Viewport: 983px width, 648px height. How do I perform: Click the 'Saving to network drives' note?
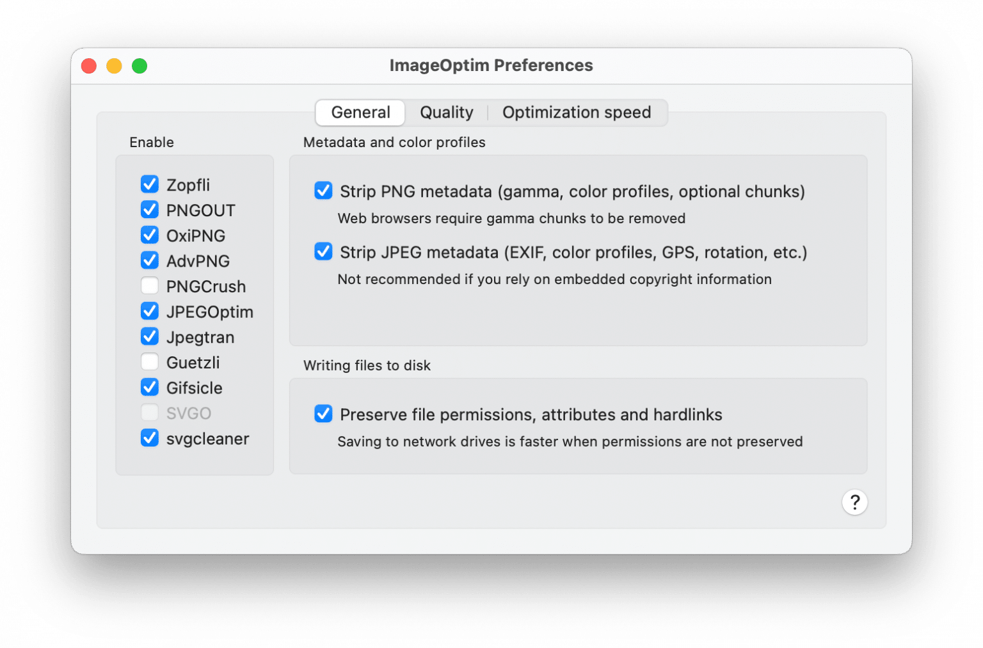(570, 442)
